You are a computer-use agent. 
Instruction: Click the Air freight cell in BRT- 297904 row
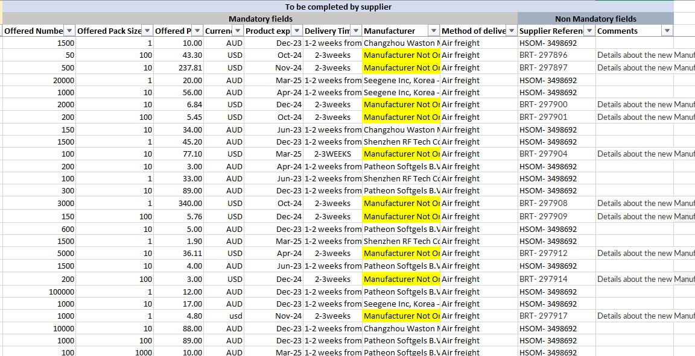click(x=478, y=154)
